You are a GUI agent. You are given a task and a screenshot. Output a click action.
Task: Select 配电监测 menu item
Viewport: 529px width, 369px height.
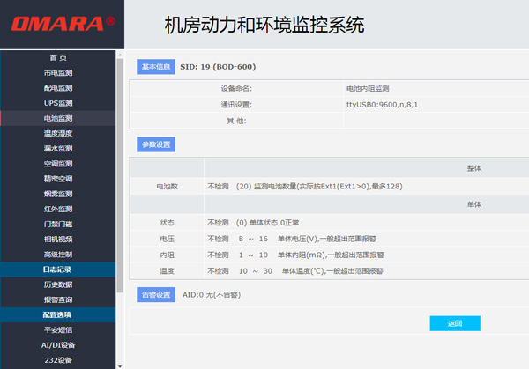pos(58,88)
